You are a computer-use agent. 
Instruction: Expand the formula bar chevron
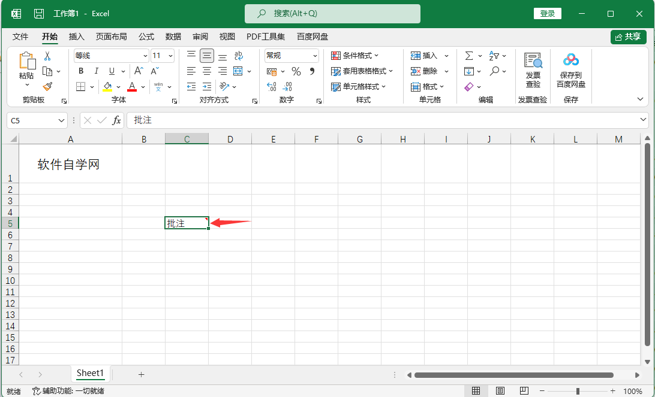pos(643,120)
